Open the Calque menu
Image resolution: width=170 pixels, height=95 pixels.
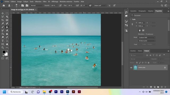25,2
